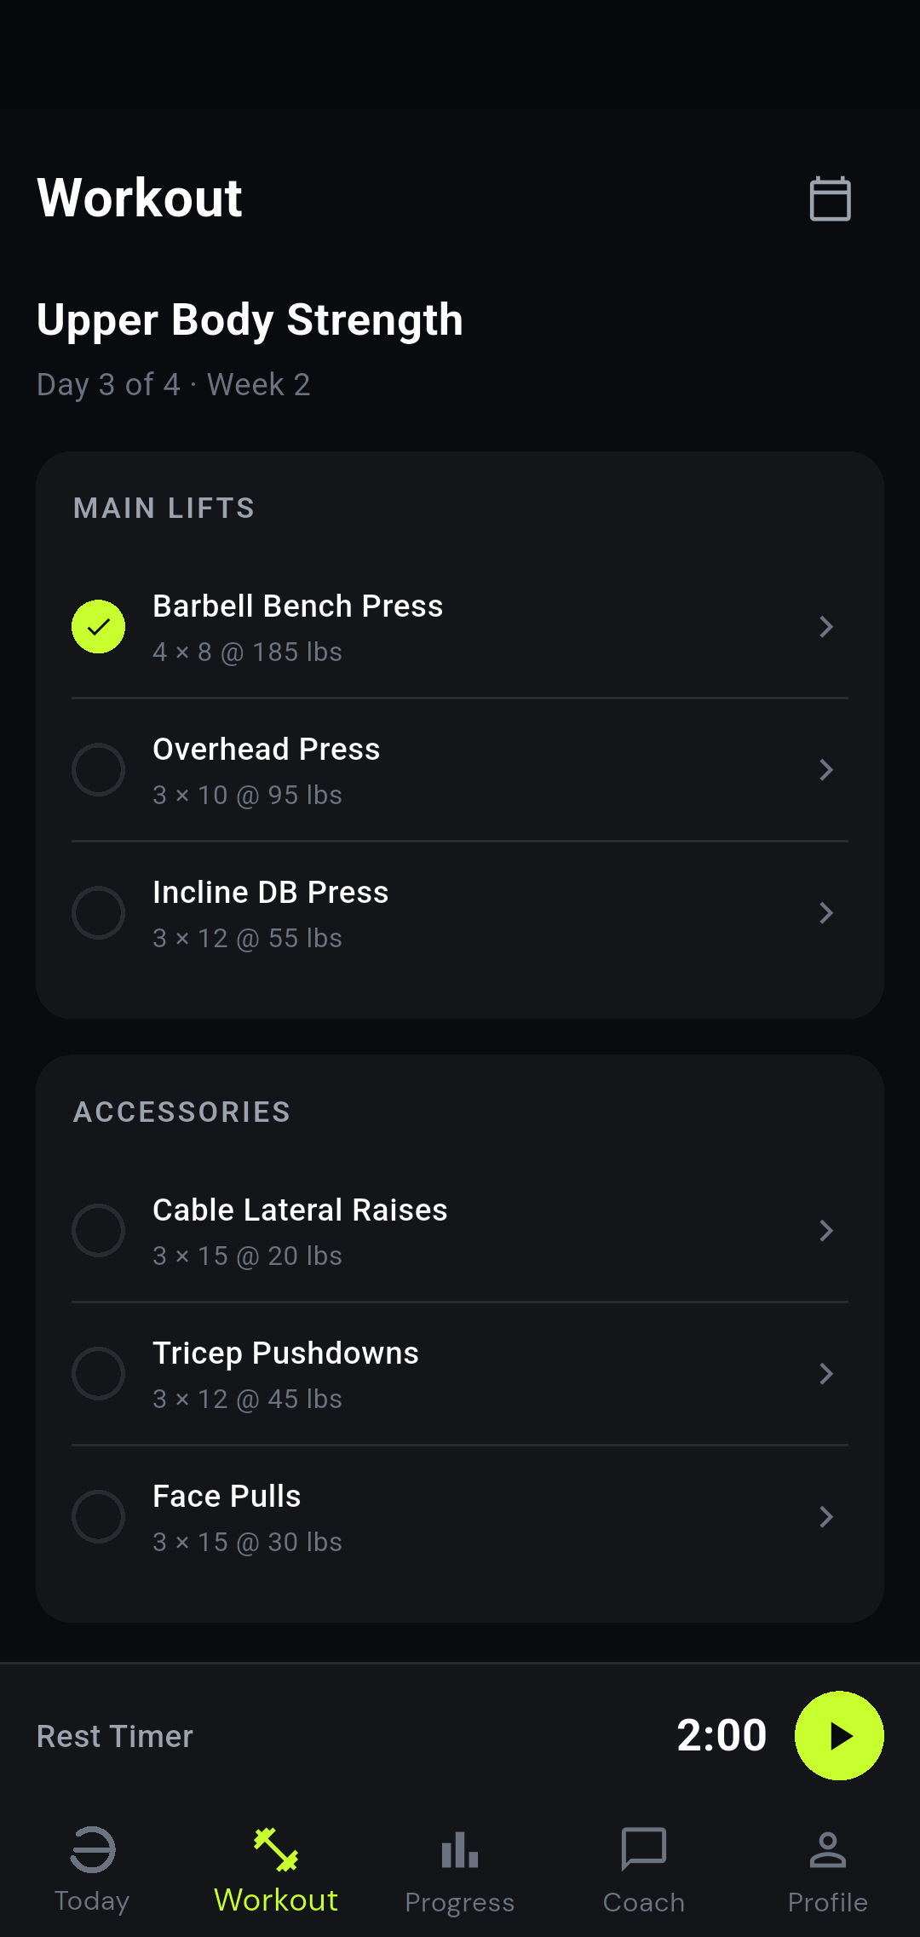The image size is (920, 1937).
Task: Switch to the Progress tab label
Action: [460, 1902]
